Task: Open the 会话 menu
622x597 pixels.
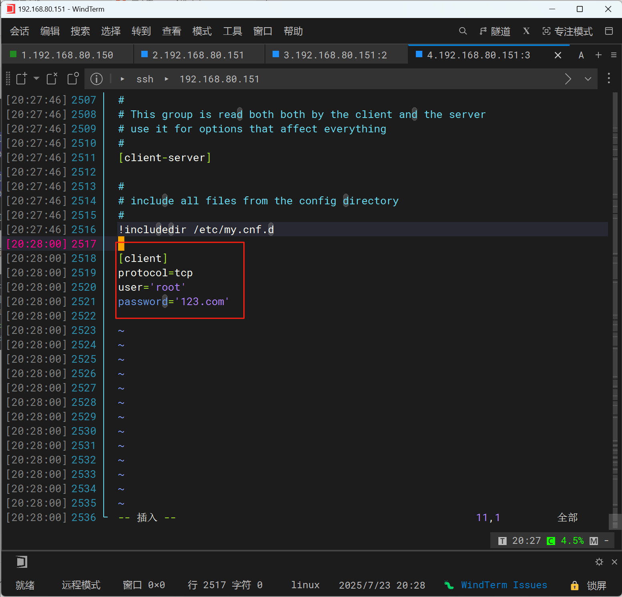Action: click(20, 31)
